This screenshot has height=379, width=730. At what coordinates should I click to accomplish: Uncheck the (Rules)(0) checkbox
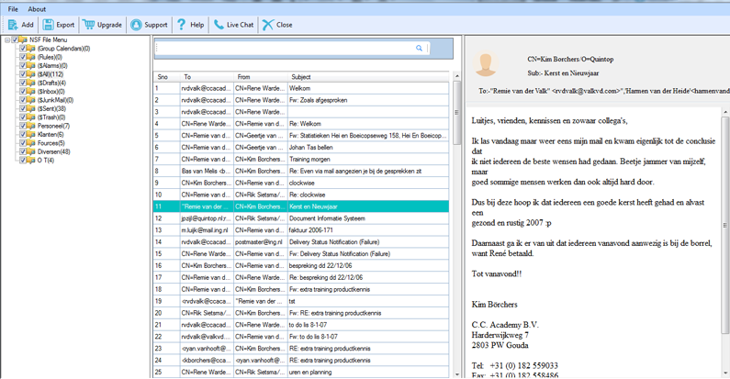pyautogui.click(x=22, y=57)
